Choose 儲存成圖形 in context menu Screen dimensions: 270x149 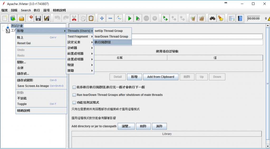click(x=41, y=80)
